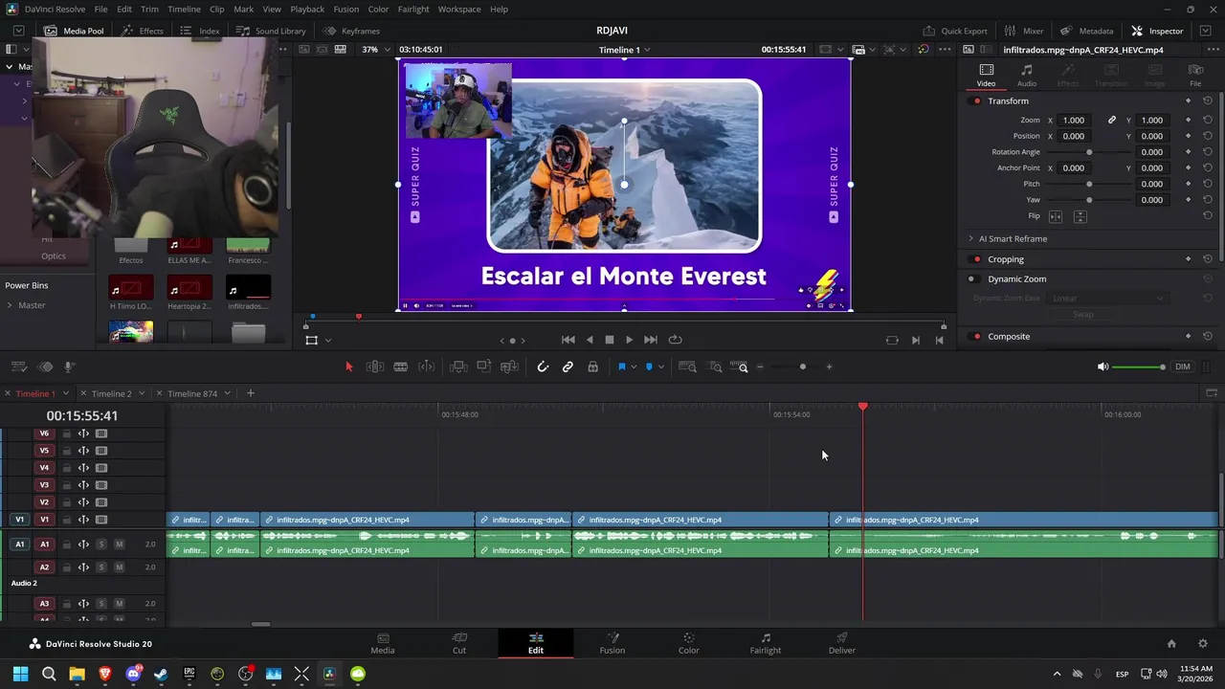Click Zoom X value field
The width and height of the screenshot is (1225, 689).
click(x=1076, y=121)
